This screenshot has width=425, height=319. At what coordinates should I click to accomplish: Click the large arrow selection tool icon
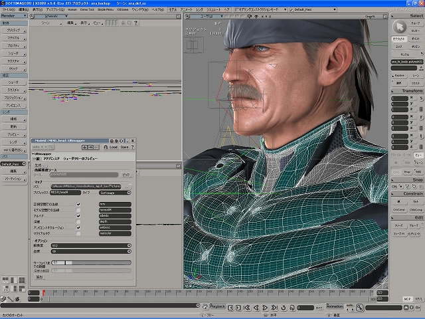(x=400, y=27)
